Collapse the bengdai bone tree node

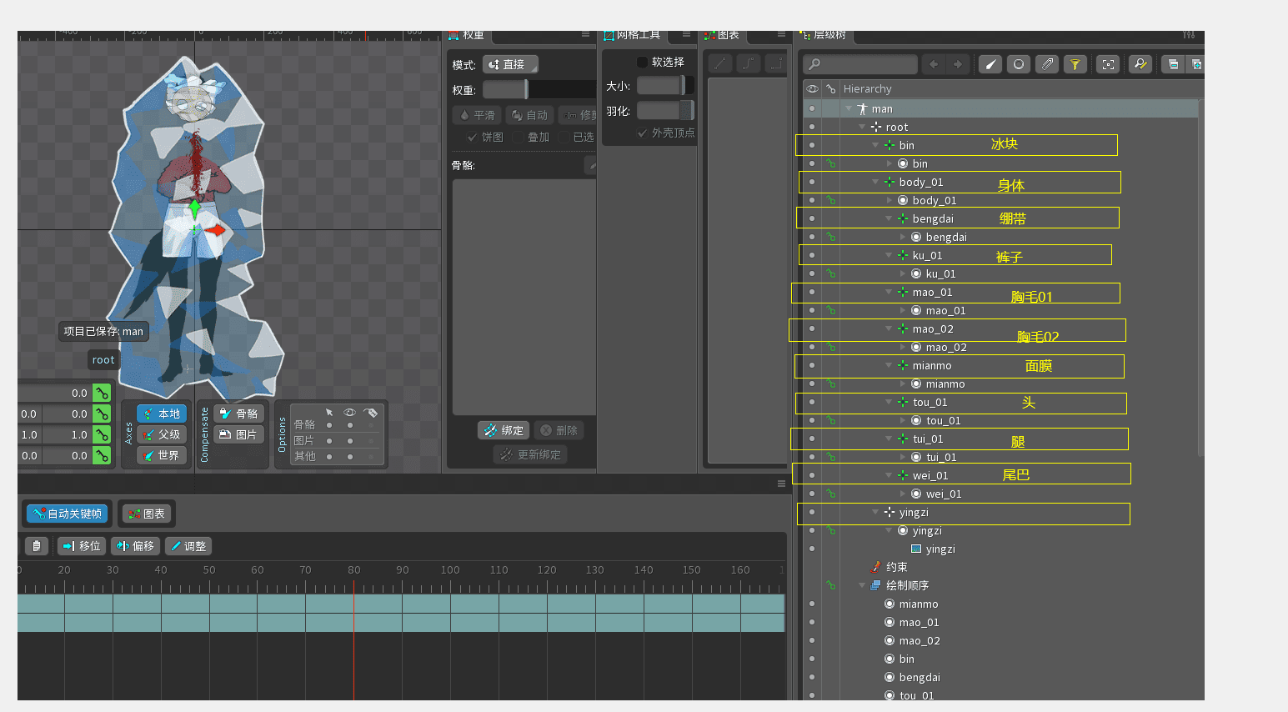coord(889,218)
